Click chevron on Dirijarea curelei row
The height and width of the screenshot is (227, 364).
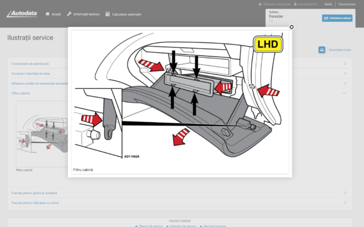pos(345,83)
